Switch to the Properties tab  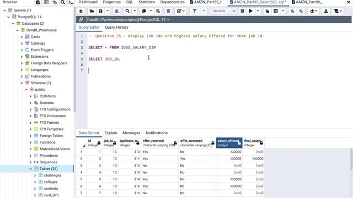click(111, 2)
